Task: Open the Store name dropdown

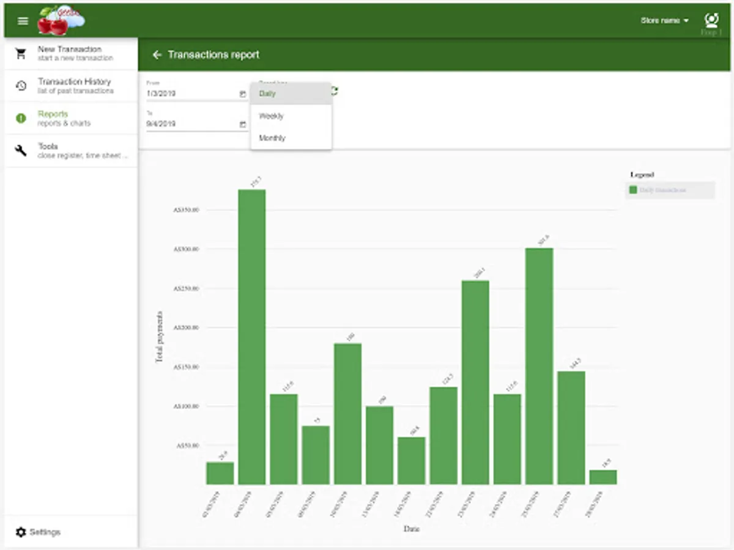Action: point(665,20)
